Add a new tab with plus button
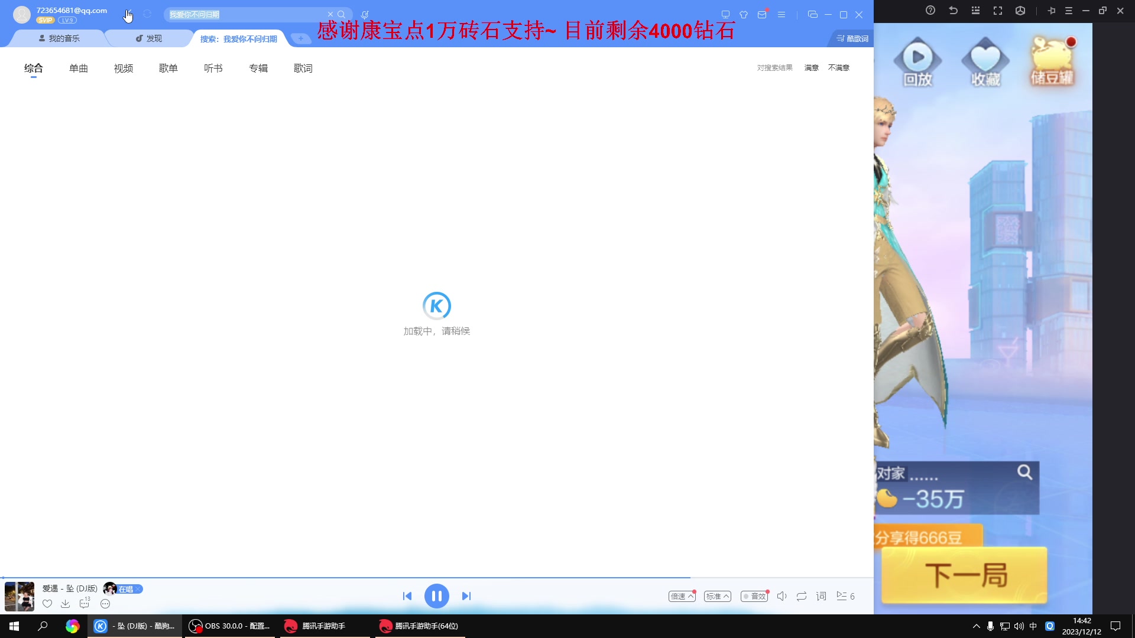Viewport: 1135px width, 638px height. click(x=300, y=38)
